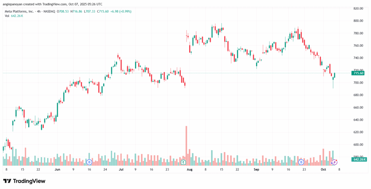Click the Jun label on time axis
Viewport: 371px width, 189px height.
(x=57, y=169)
